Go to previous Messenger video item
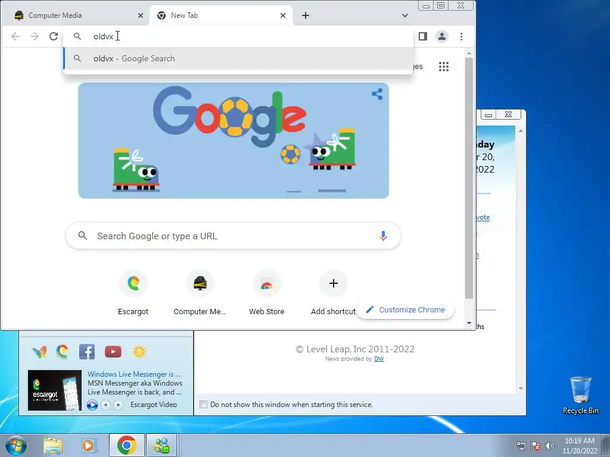This screenshot has height=457, width=610. 105,405
